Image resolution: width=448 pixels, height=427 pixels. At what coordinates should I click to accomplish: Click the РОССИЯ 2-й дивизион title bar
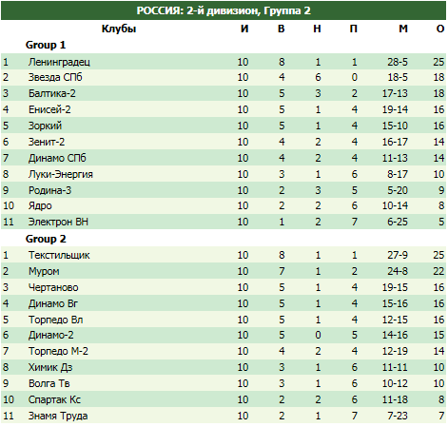tap(224, 10)
